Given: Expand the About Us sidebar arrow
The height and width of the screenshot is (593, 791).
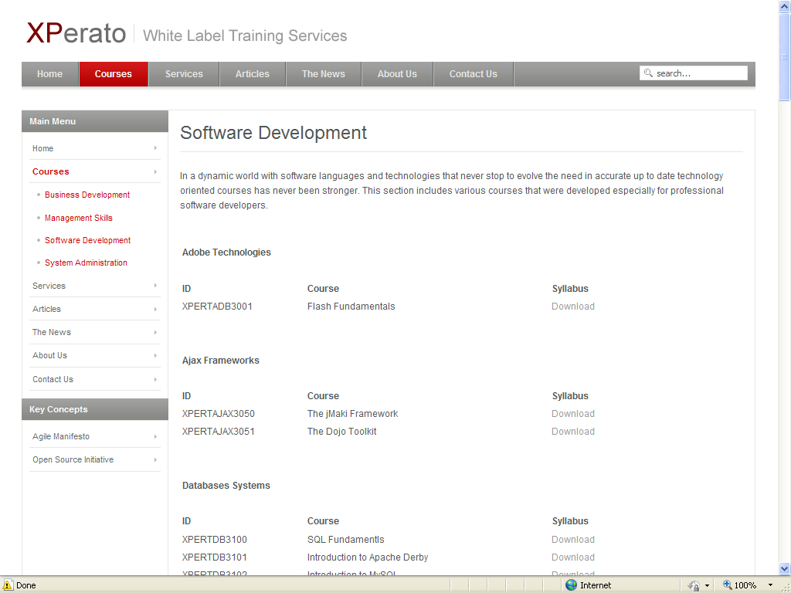Looking at the screenshot, I should pyautogui.click(x=155, y=355).
